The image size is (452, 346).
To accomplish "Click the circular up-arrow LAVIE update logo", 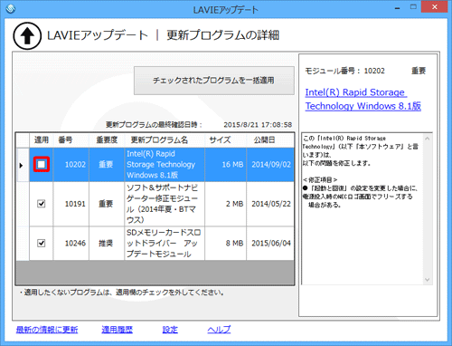I will click(27, 36).
